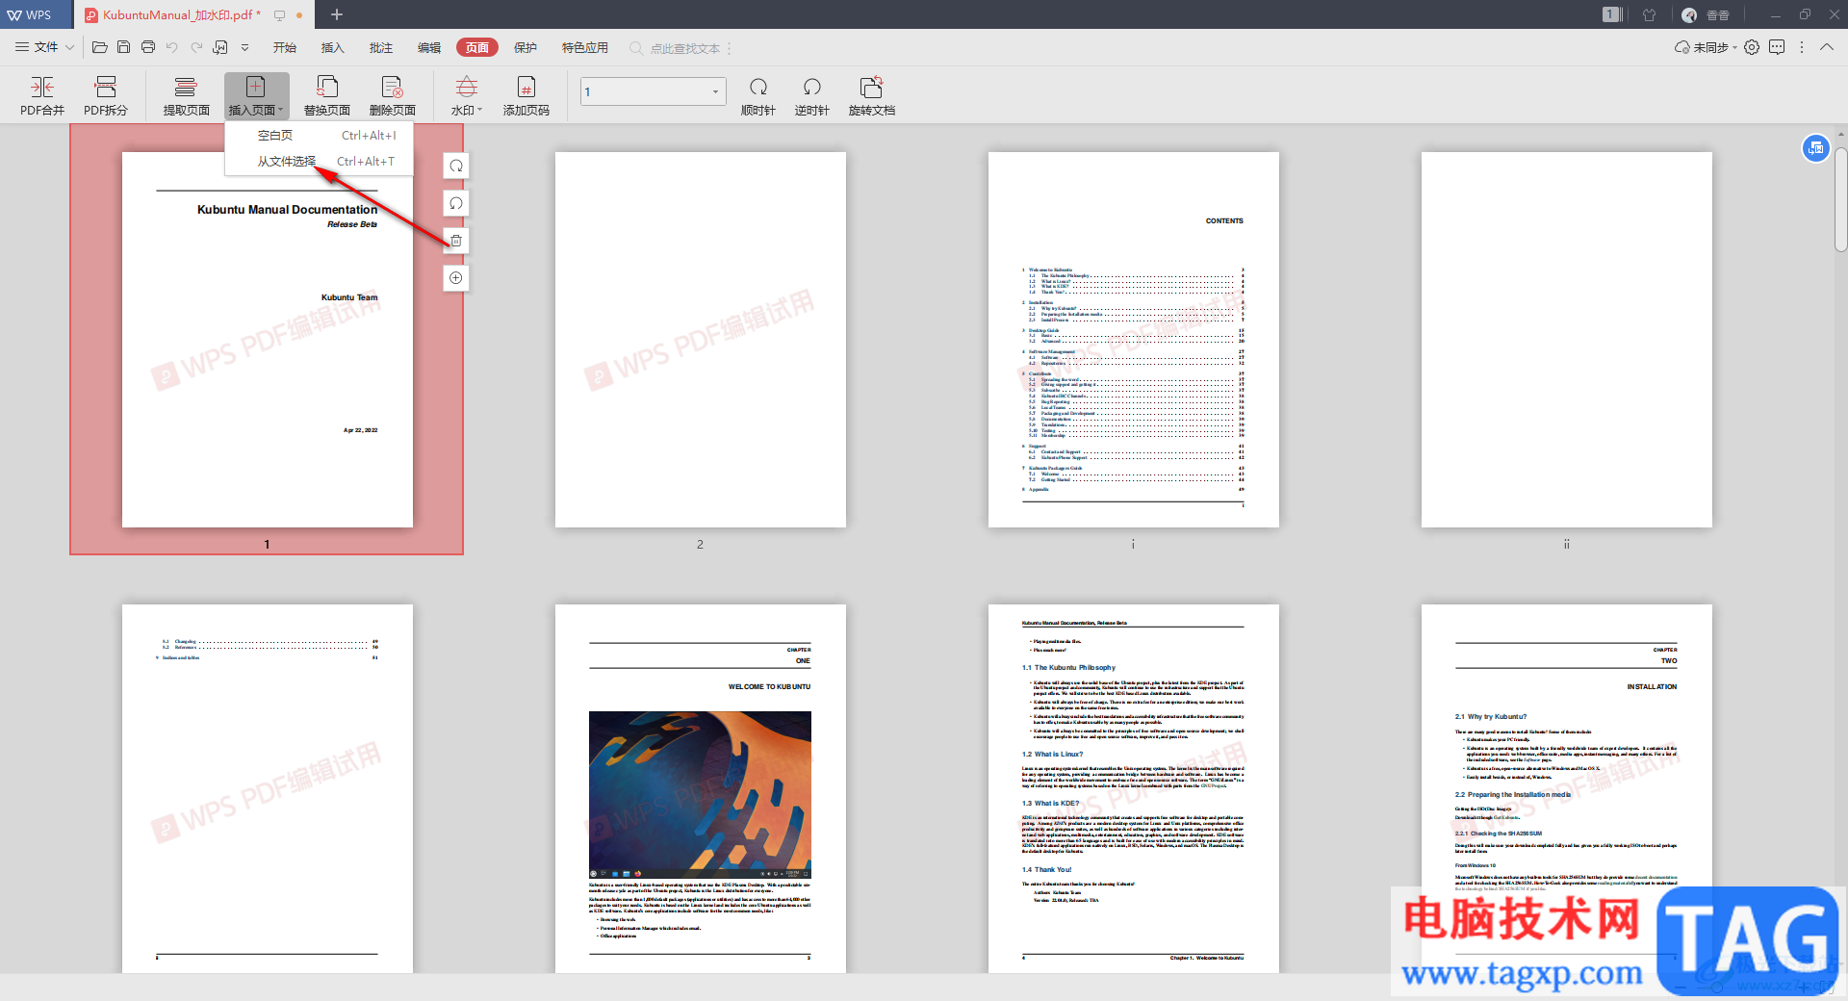Click the 未同步 sync status button
Image resolution: width=1848 pixels, height=1001 pixels.
tap(1706, 47)
